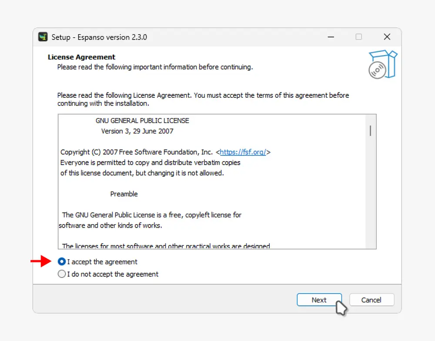The height and width of the screenshot is (341, 435).
Task: Cancel the Espanso installation
Action: (x=371, y=300)
